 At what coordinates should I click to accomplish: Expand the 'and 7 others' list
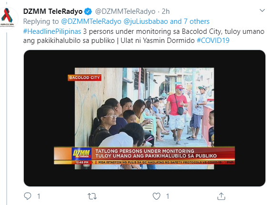point(190,21)
